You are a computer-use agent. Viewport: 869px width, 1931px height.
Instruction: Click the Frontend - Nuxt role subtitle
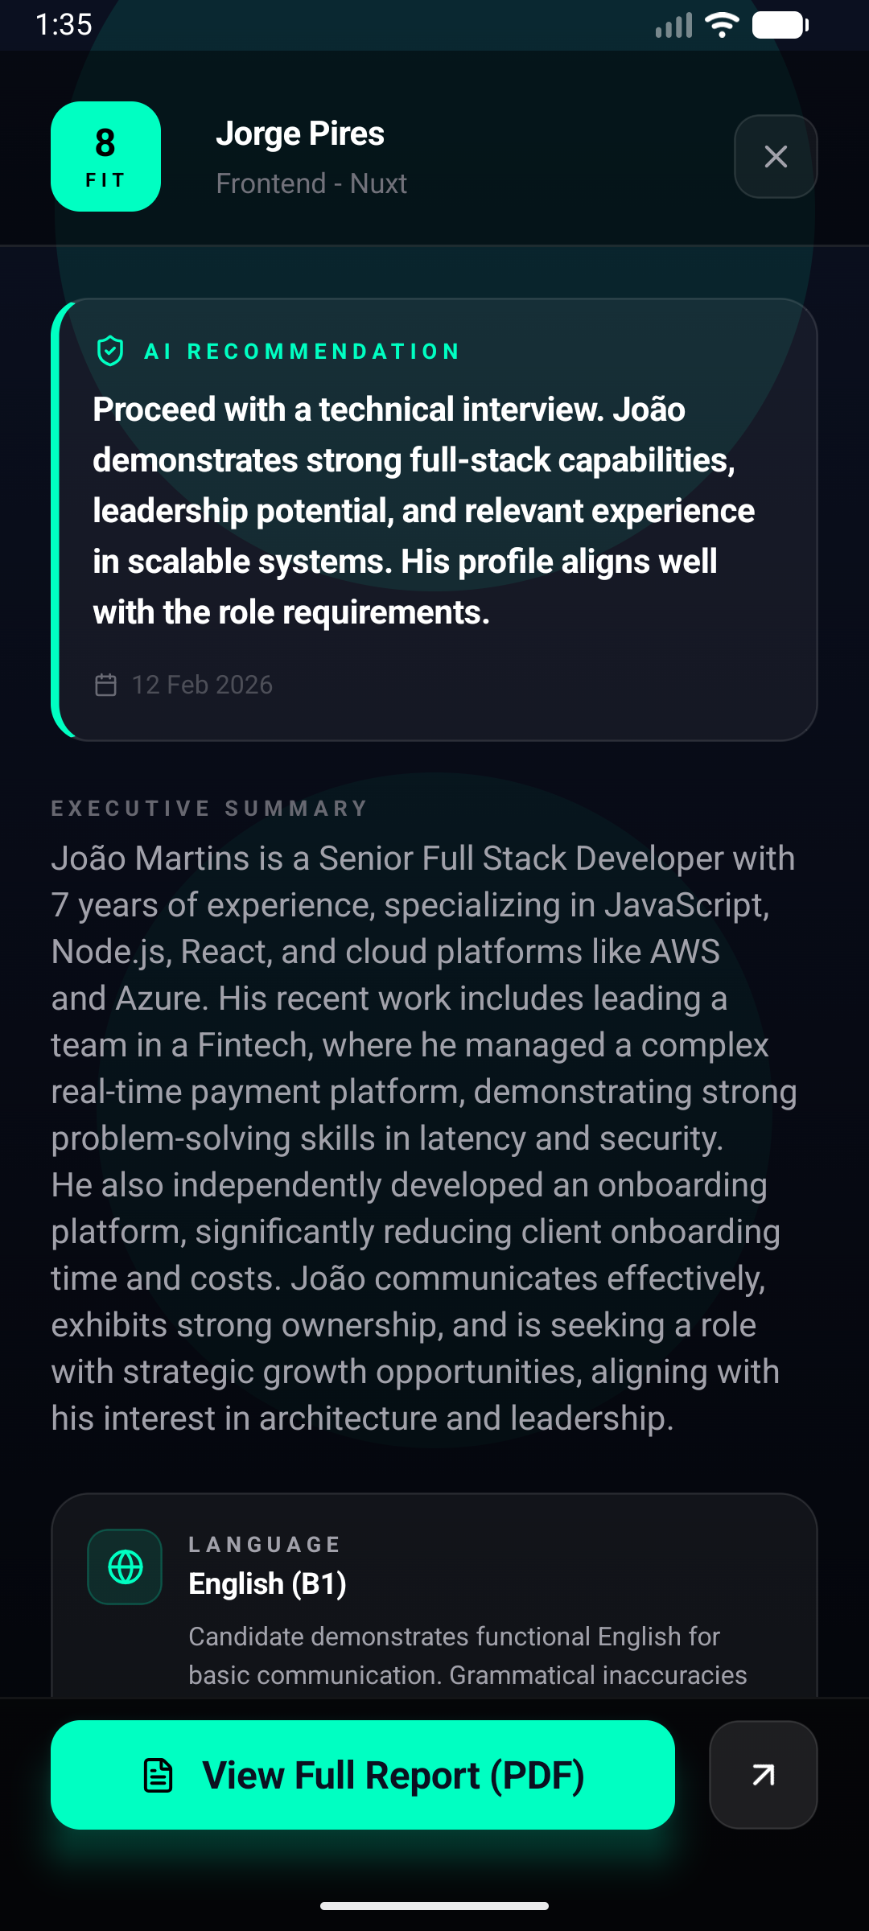point(311,183)
